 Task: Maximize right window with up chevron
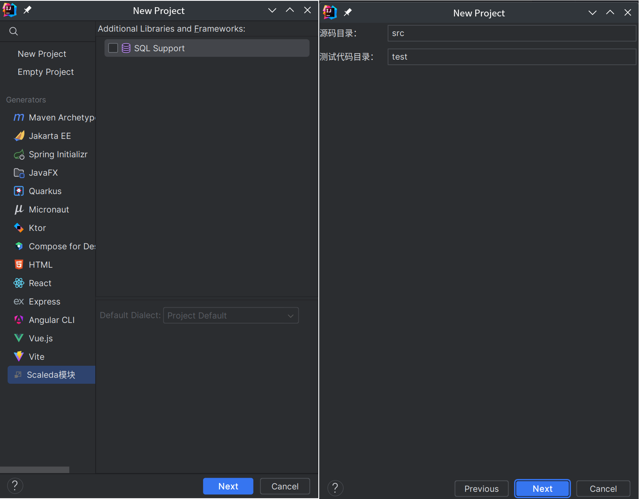pyautogui.click(x=610, y=12)
